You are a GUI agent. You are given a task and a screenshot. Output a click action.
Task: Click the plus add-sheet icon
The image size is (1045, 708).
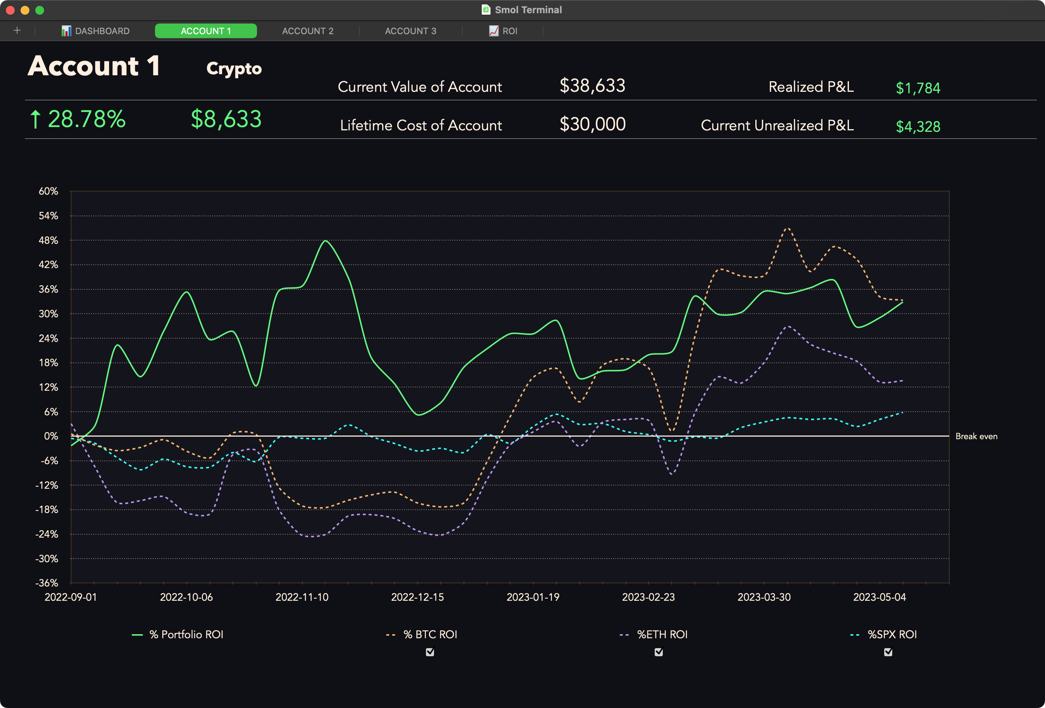click(17, 30)
